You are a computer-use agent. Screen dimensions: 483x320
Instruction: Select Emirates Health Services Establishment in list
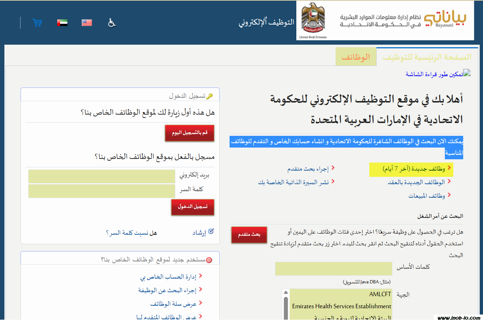pyautogui.click(x=341, y=306)
